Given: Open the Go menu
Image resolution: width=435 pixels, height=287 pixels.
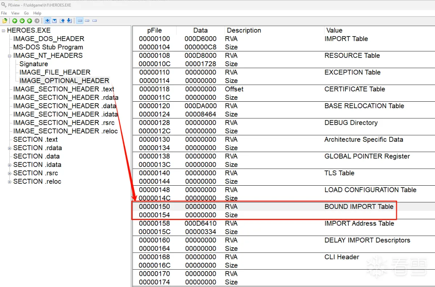Looking at the screenshot, I should (x=26, y=13).
